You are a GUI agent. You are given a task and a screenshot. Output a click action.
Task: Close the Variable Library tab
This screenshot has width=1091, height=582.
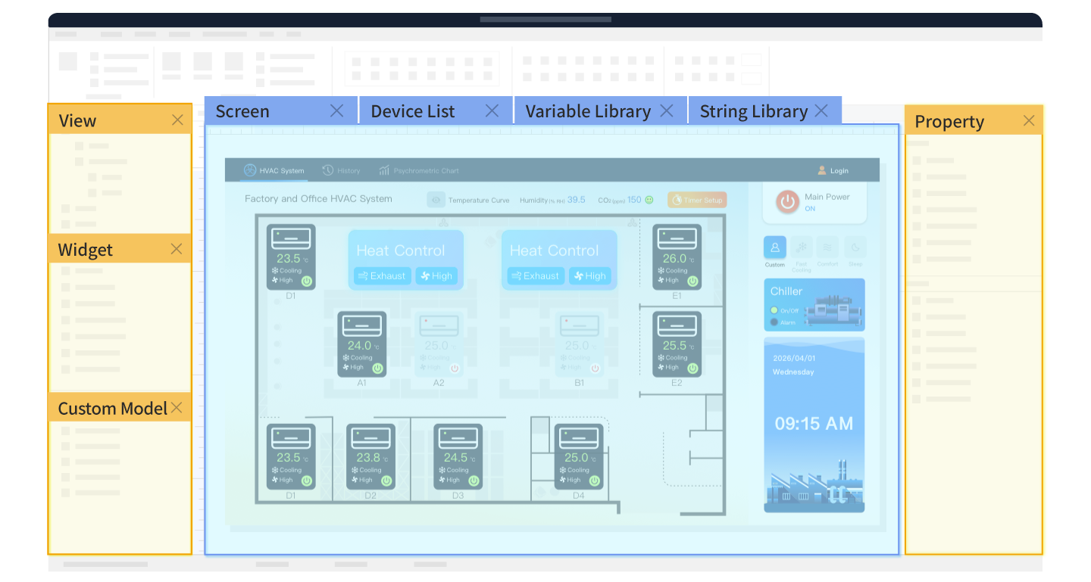click(x=667, y=110)
